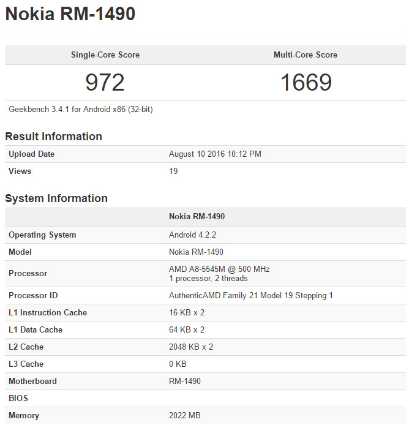Image resolution: width=409 pixels, height=425 pixels.
Task: Click the Memory value 2022 MB
Action: 185,416
